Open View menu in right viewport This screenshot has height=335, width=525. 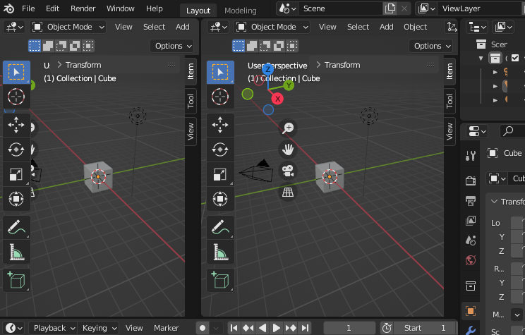(327, 27)
